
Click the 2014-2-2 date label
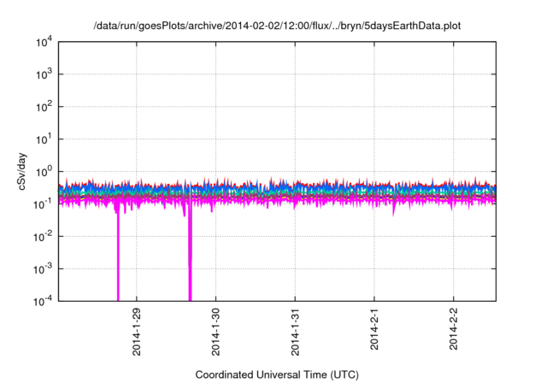pyautogui.click(x=453, y=329)
